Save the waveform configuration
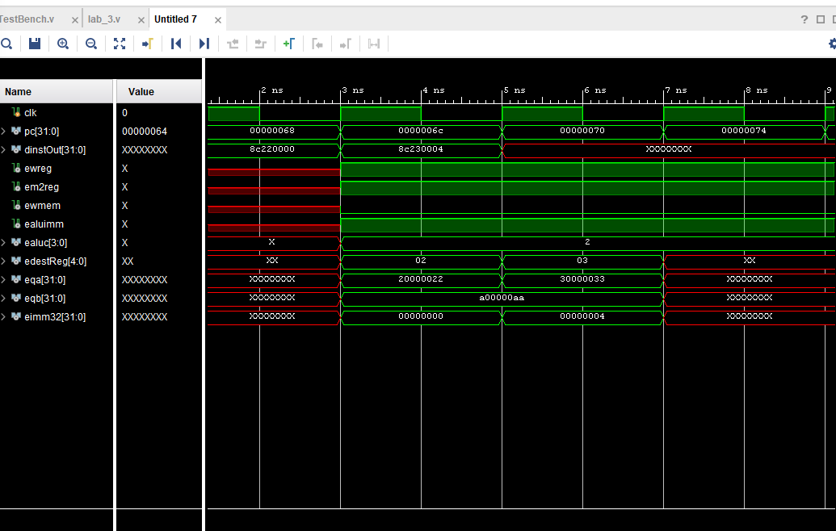The height and width of the screenshot is (531, 836). pos(35,44)
